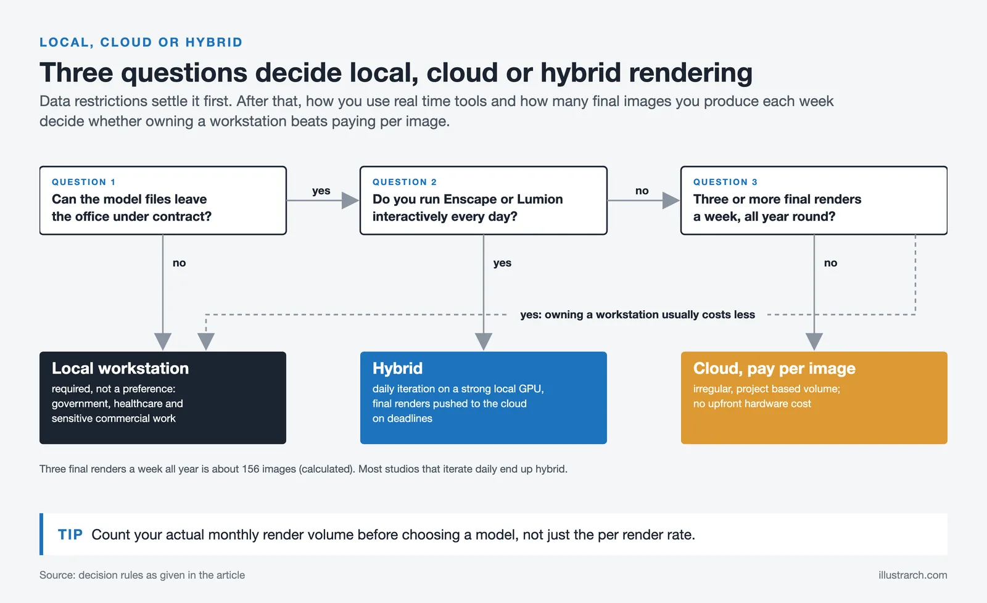The height and width of the screenshot is (603, 987).
Task: Click the "no" label beneath the Question 1 box
Action: tap(180, 263)
